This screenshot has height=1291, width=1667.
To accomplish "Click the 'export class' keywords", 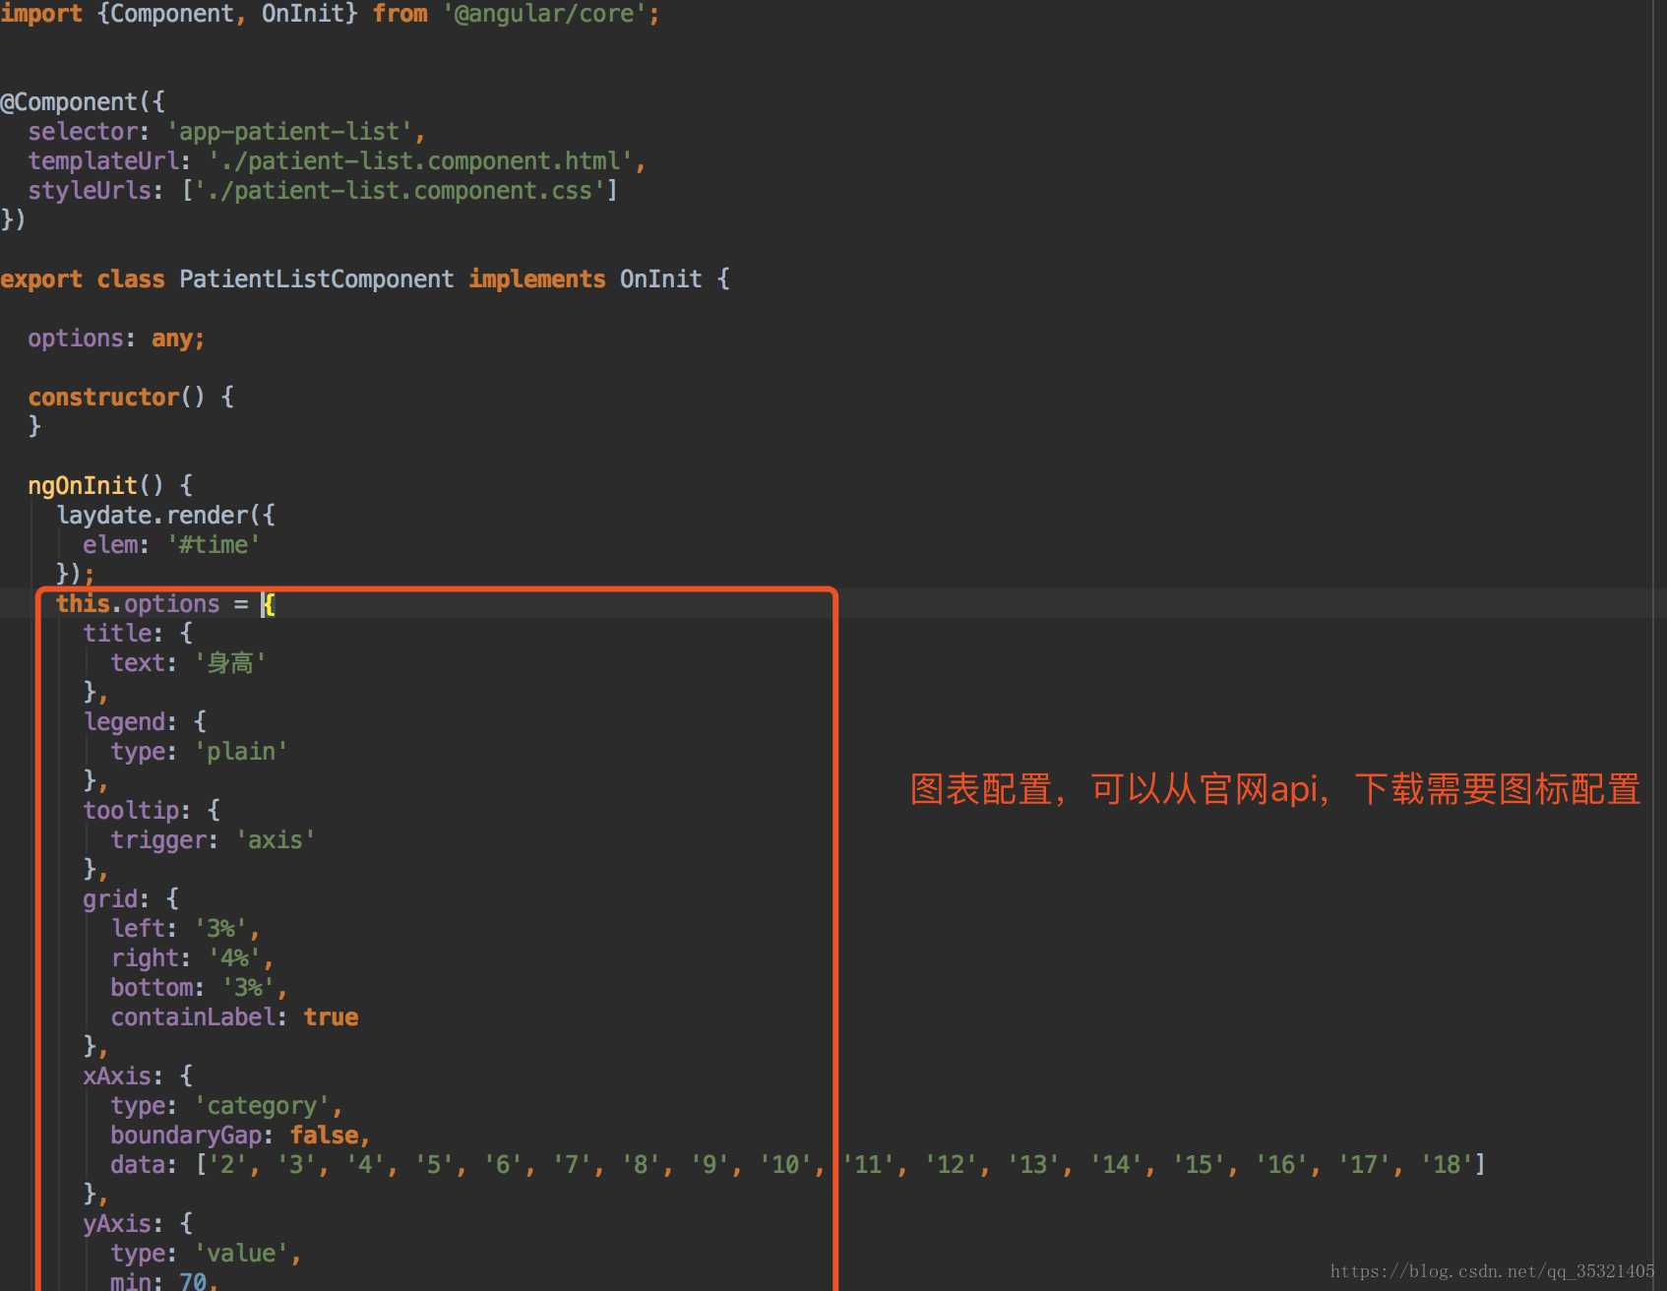I will coord(83,279).
